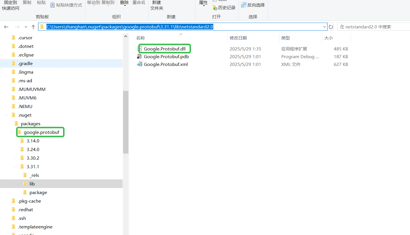Viewport: 410px width, 235px height.
Task: Click the back navigation arrow
Action: click(6, 27)
